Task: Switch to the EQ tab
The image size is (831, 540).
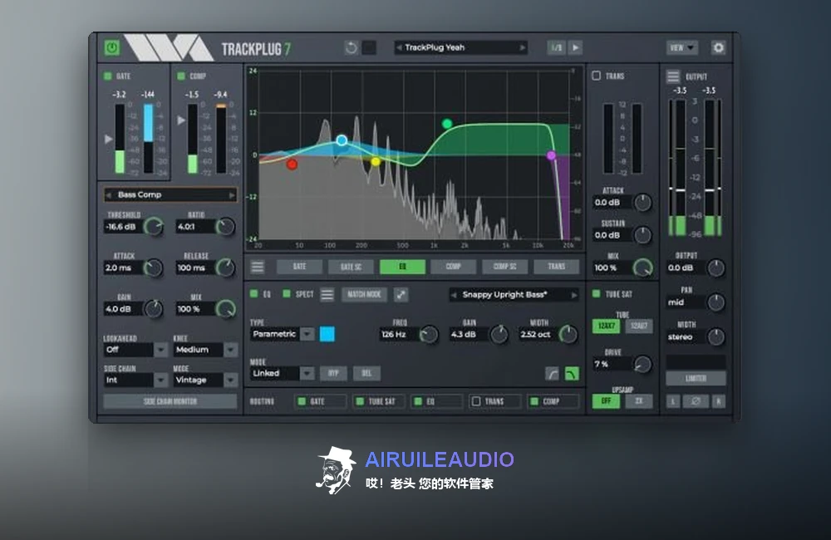Action: [402, 267]
